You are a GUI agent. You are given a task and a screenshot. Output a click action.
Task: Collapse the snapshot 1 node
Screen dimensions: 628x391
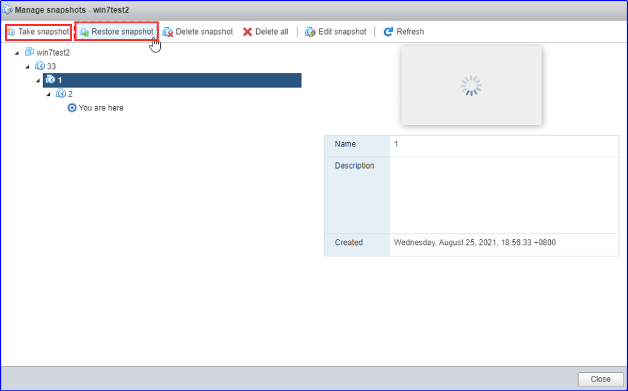point(38,81)
